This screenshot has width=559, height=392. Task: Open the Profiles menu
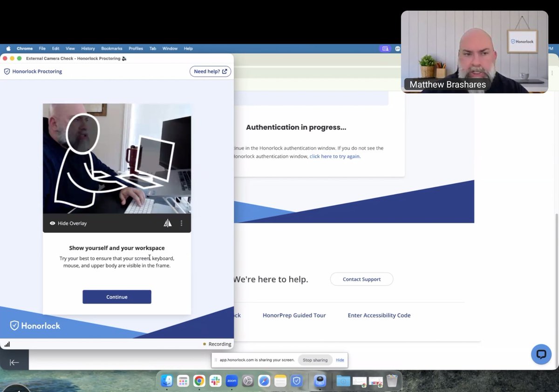pyautogui.click(x=136, y=48)
